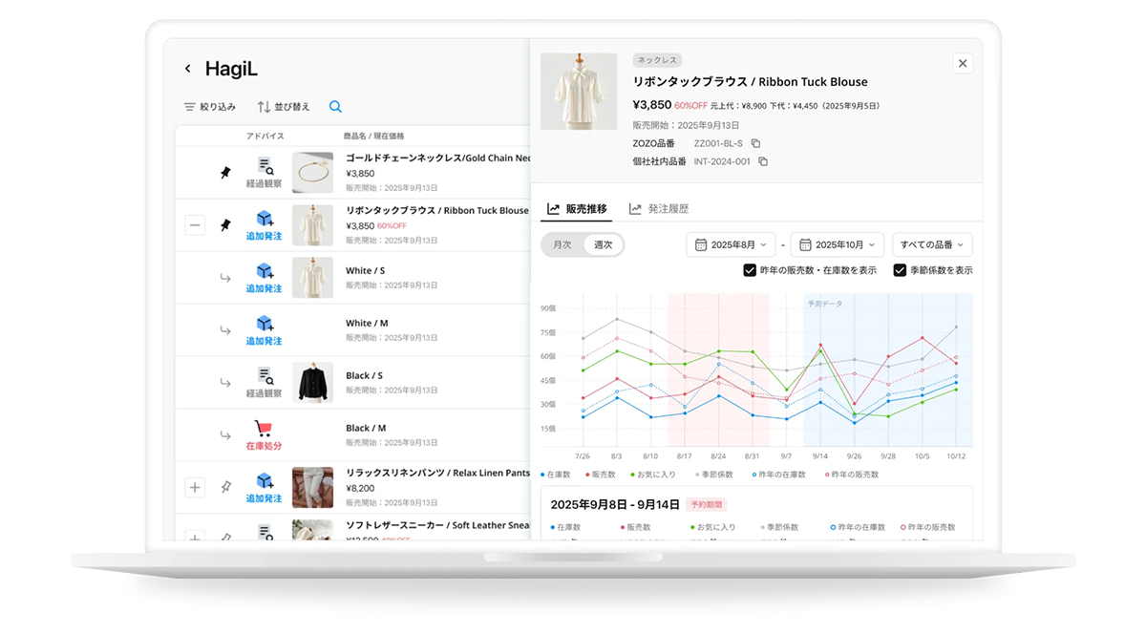Click 経過観察 advice icon on Gold Chain Necklace

tap(265, 172)
